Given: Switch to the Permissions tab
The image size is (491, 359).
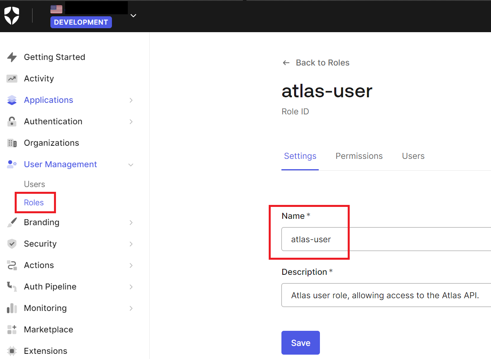Looking at the screenshot, I should 359,156.
